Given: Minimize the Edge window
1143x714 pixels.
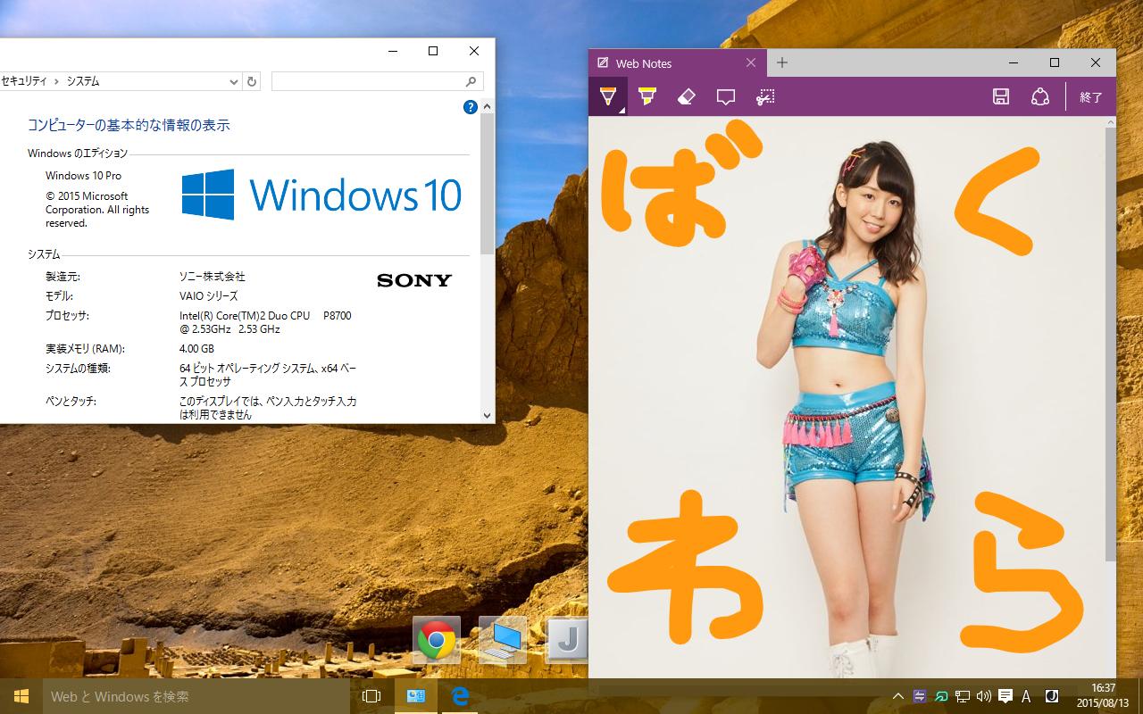Looking at the screenshot, I should tap(1014, 62).
